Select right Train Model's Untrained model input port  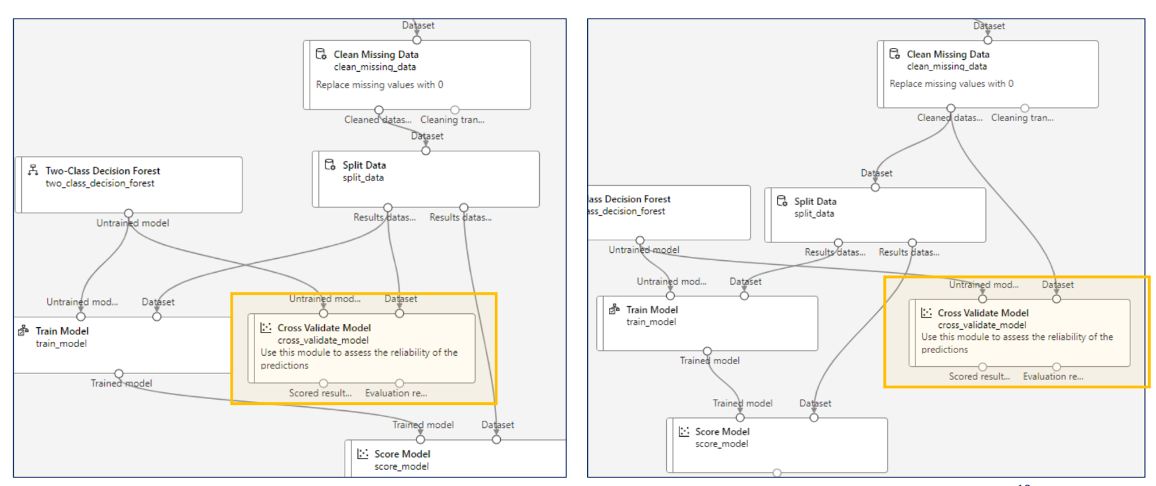tap(670, 296)
